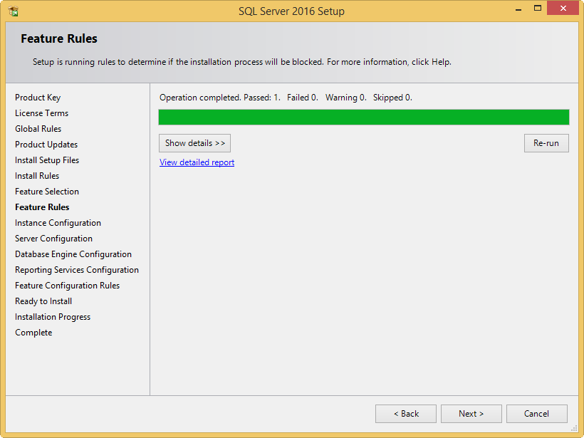Select Complete step in the list
The width and height of the screenshot is (584, 438).
pyautogui.click(x=33, y=332)
